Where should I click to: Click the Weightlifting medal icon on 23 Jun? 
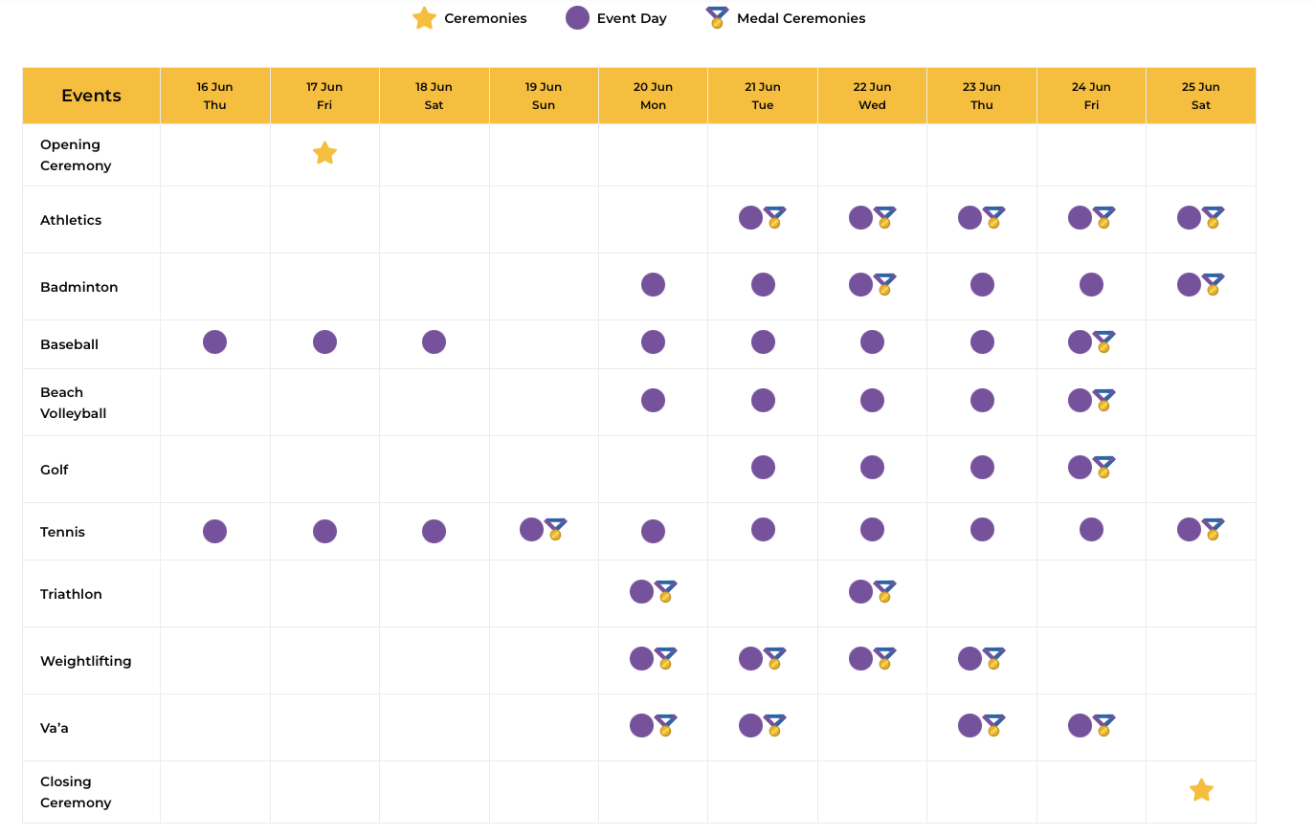click(x=993, y=658)
